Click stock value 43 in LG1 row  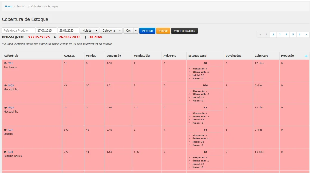[205, 152]
